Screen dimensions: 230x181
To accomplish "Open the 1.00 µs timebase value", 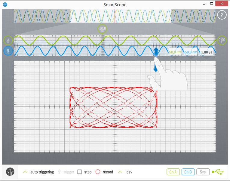I will 207,52.
